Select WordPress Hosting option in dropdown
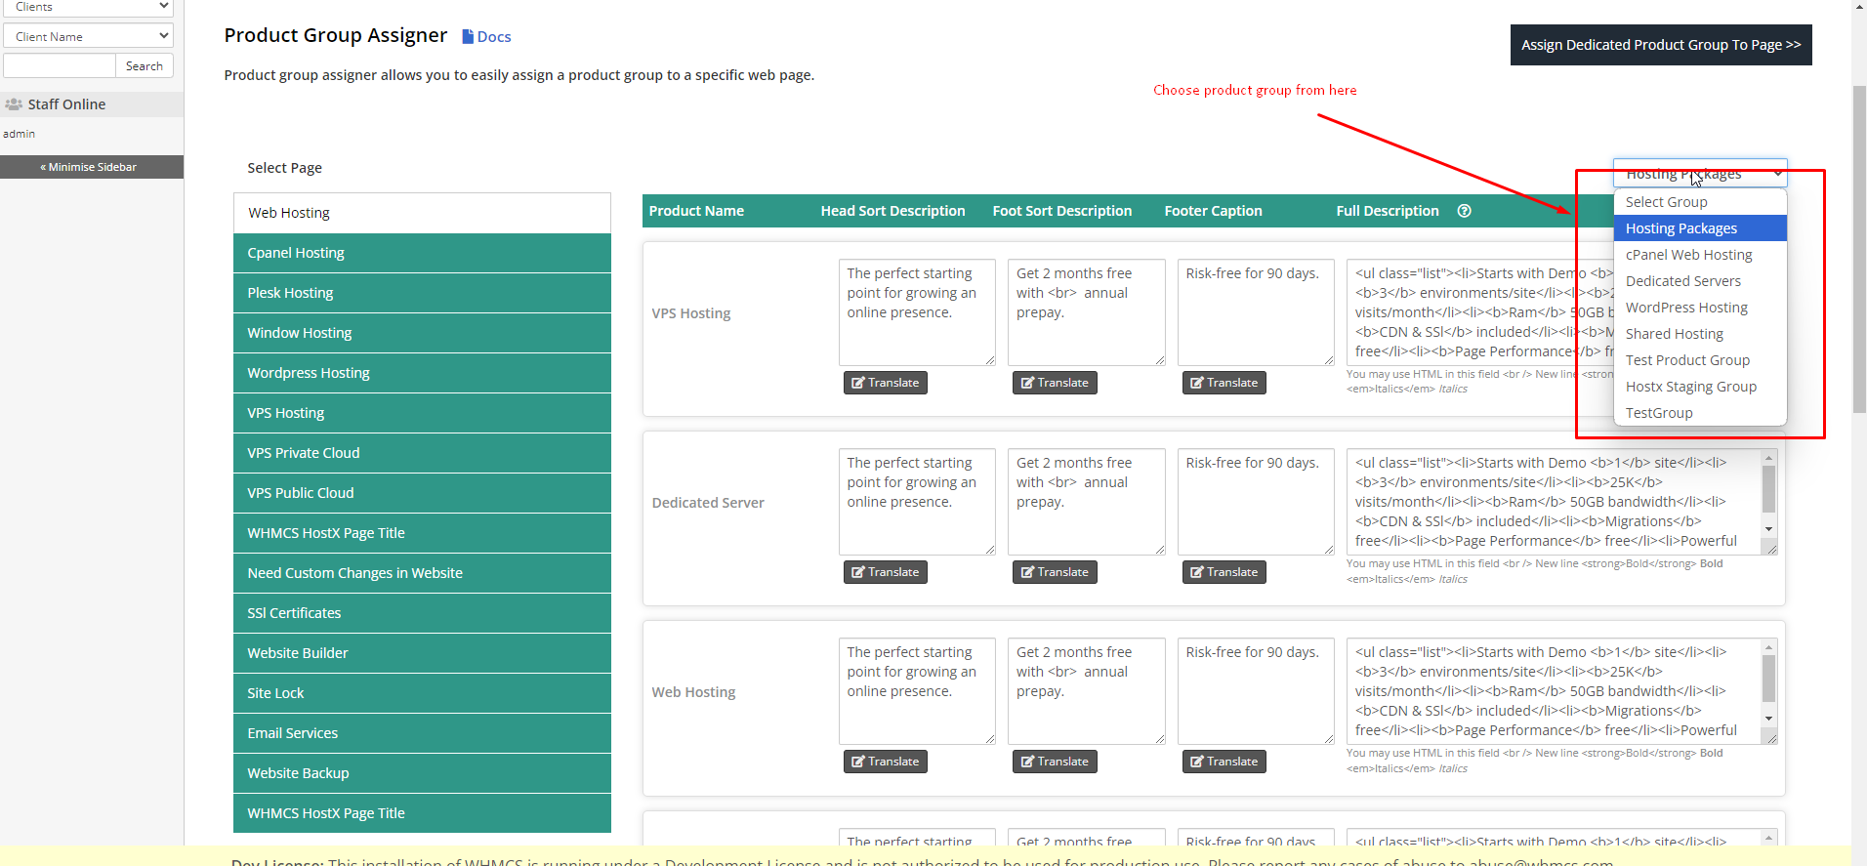The image size is (1867, 866). click(x=1686, y=308)
